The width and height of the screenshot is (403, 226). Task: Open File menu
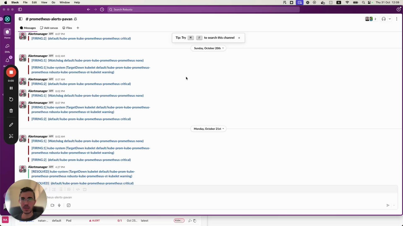click(x=25, y=3)
